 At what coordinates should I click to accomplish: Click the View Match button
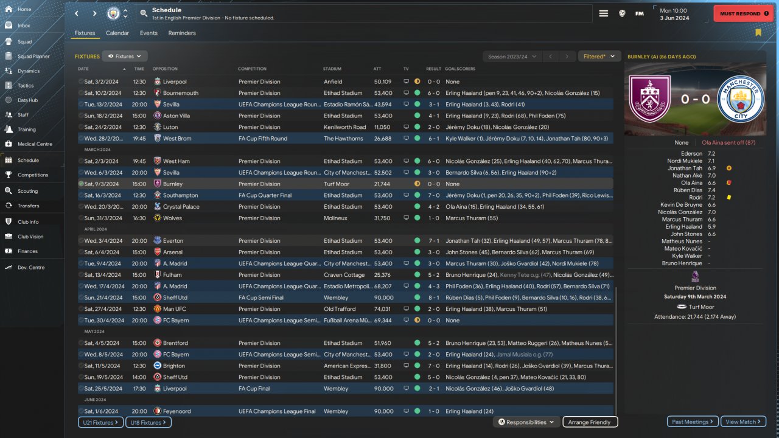pos(743,422)
